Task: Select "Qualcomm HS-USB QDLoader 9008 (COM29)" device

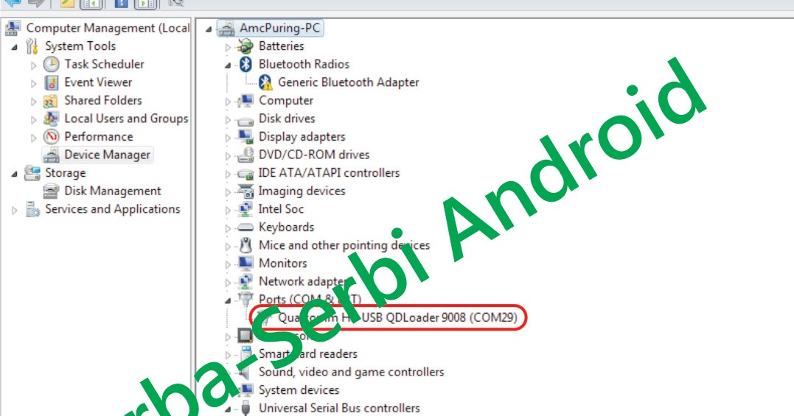Action: tap(397, 317)
